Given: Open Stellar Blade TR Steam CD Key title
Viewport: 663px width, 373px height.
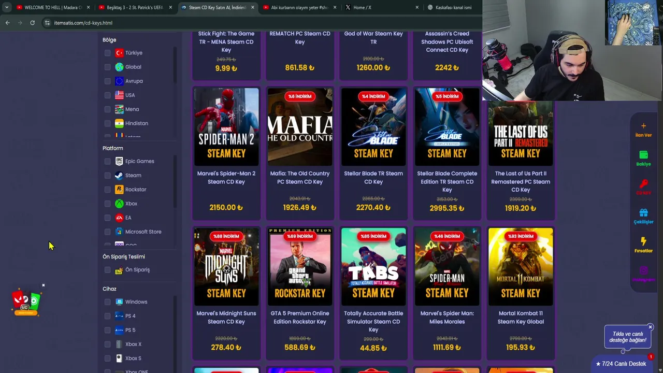Looking at the screenshot, I should (373, 178).
